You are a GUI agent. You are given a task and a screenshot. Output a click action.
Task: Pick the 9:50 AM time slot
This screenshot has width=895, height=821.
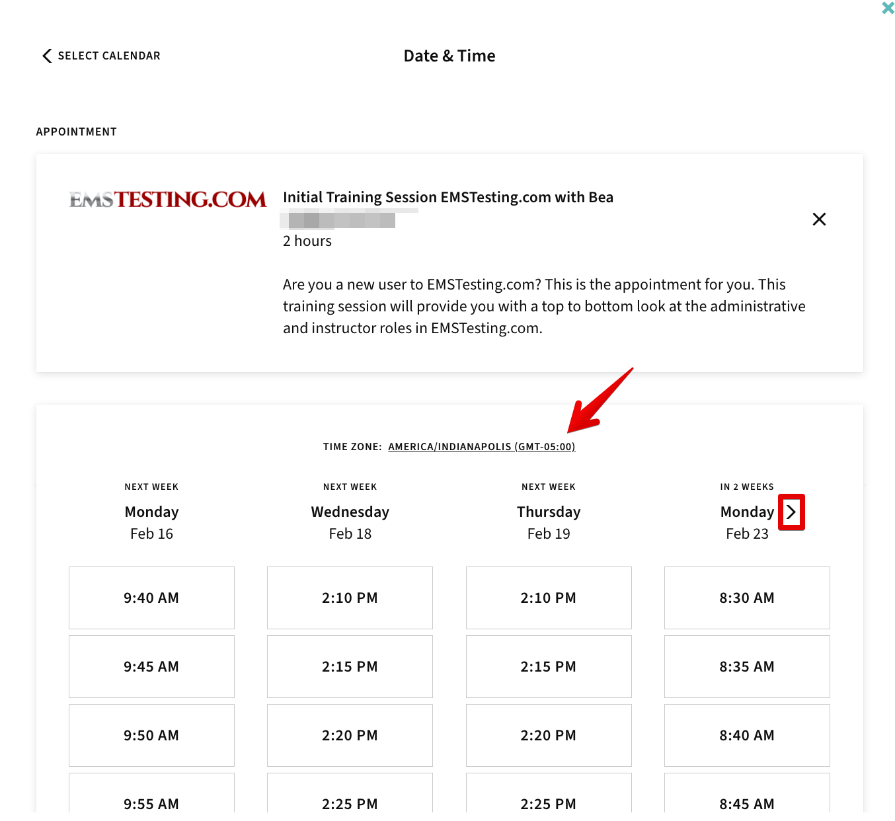pos(151,735)
